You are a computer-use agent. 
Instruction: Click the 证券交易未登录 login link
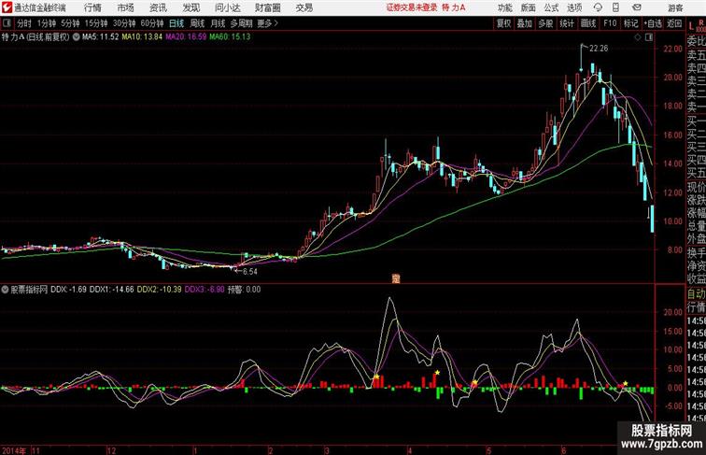(x=412, y=7)
